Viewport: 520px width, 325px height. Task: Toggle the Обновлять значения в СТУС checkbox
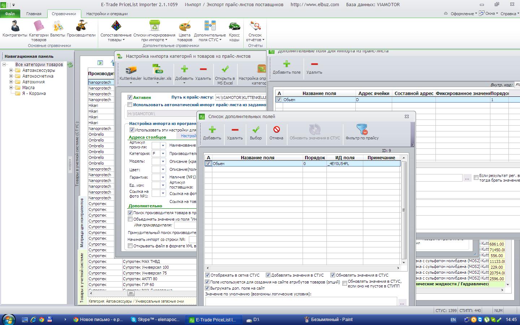click(x=333, y=275)
